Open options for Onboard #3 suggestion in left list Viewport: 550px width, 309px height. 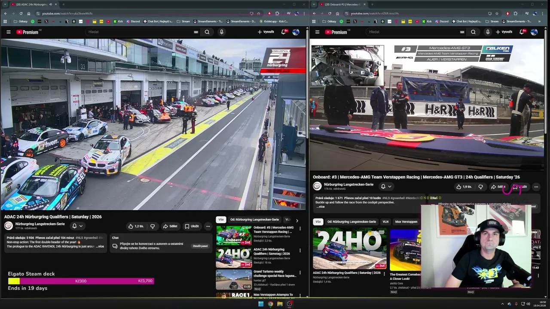coord(300,229)
